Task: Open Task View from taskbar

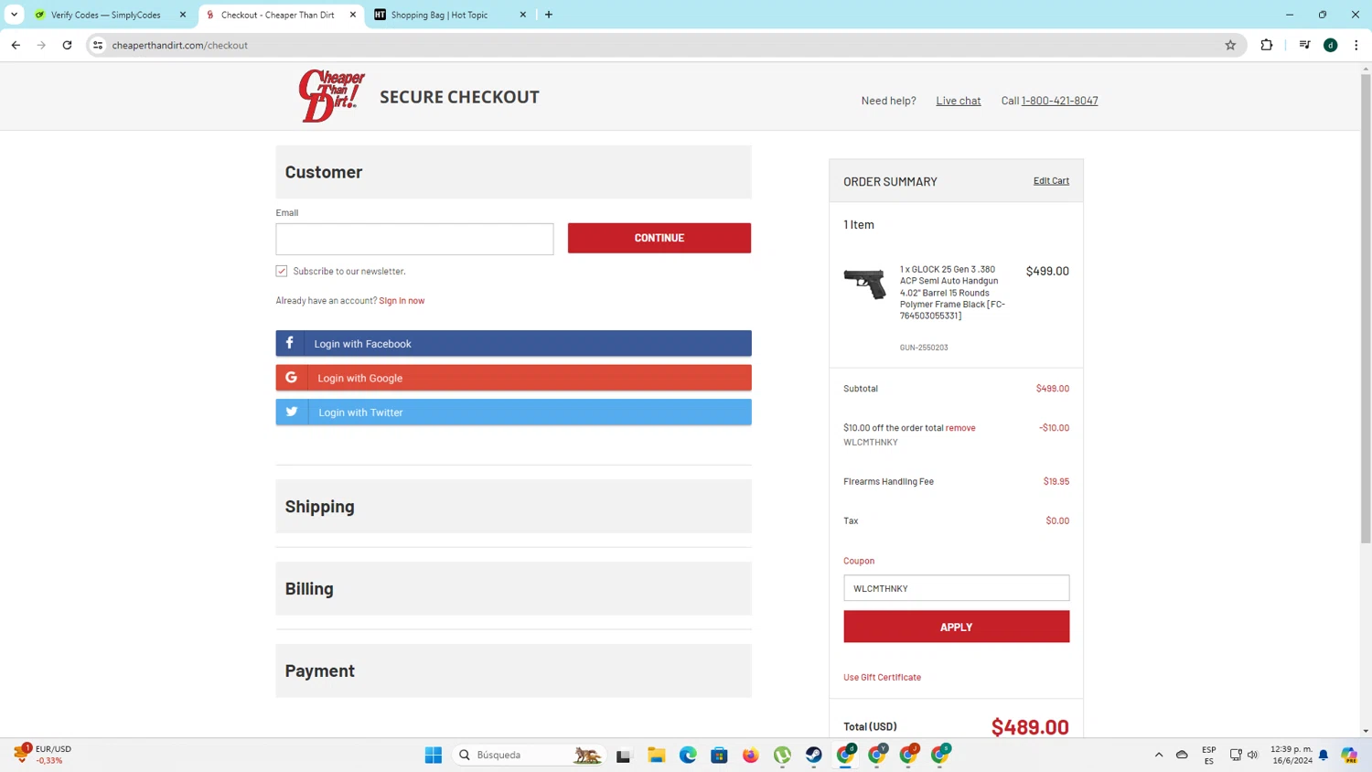Action: point(624,755)
